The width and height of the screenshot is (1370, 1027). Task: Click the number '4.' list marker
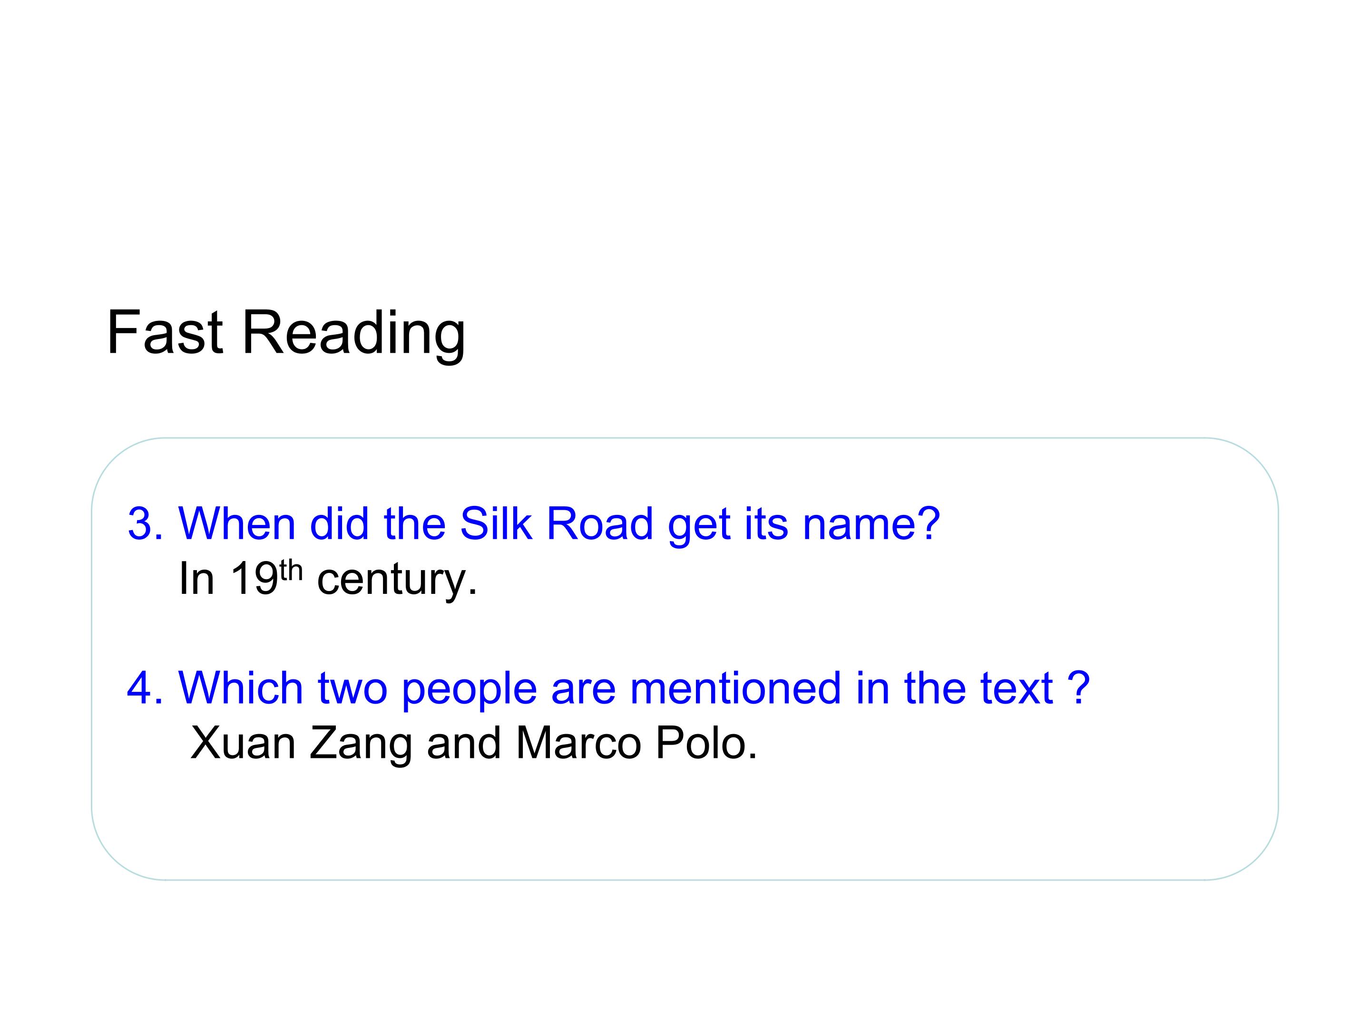[x=146, y=688]
